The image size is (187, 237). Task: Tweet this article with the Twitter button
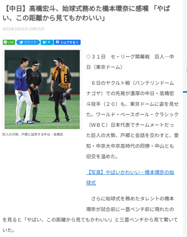click(28, 42)
